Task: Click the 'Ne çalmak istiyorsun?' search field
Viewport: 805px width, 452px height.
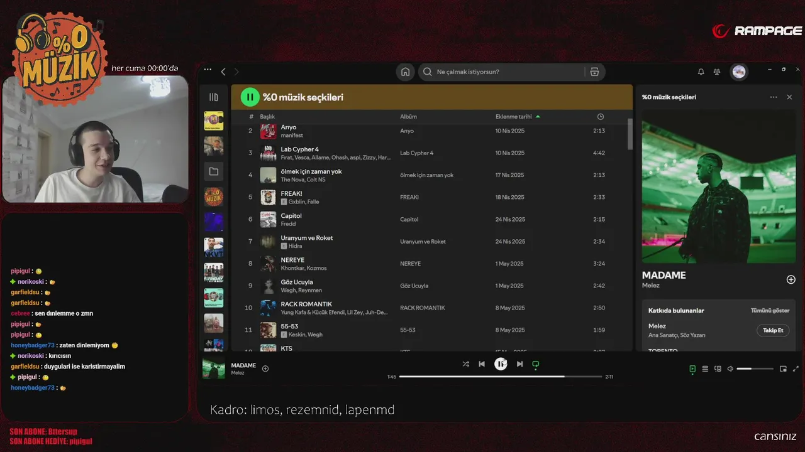Action: coord(501,72)
